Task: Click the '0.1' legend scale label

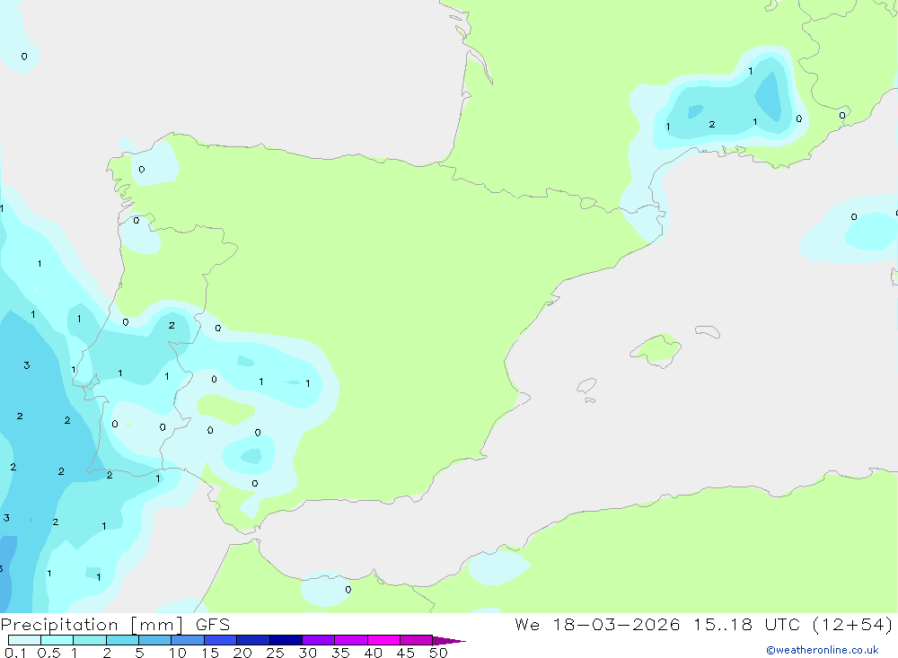Action: [x=15, y=653]
